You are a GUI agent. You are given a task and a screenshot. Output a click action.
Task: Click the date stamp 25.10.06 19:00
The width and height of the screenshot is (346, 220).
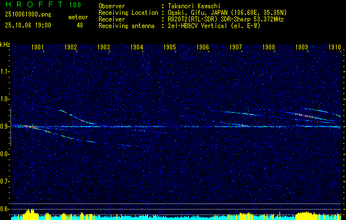[28, 25]
